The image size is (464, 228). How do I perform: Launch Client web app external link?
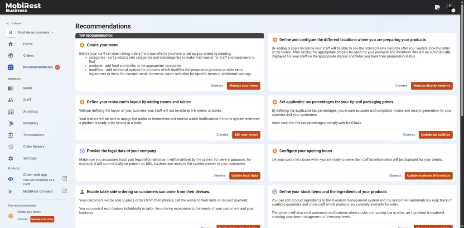[64, 178]
